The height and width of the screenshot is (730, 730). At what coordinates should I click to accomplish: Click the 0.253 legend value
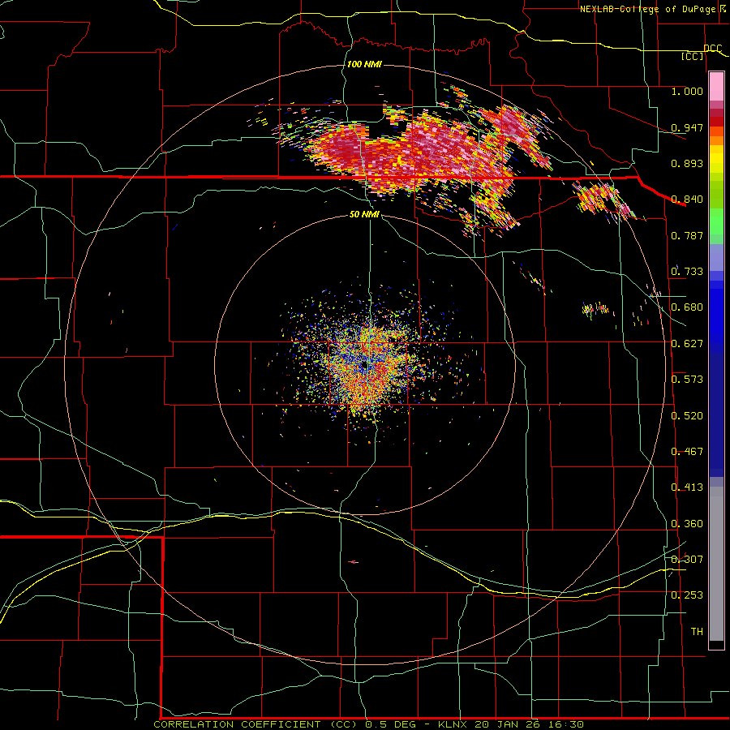coord(687,595)
